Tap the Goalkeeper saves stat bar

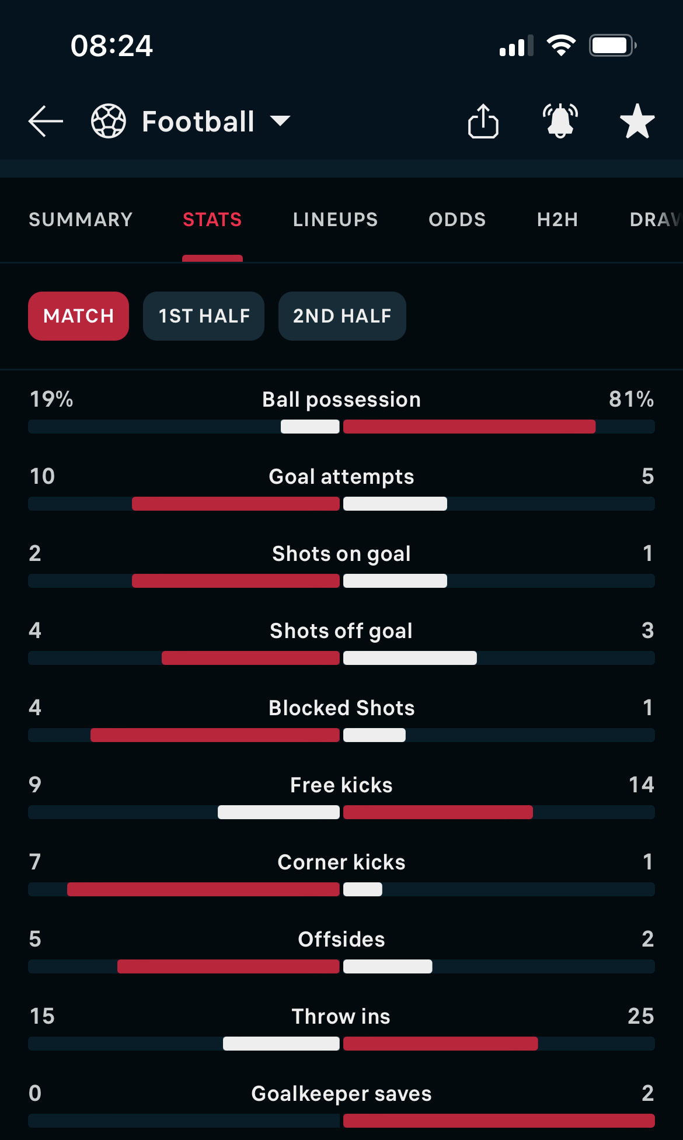click(341, 1121)
